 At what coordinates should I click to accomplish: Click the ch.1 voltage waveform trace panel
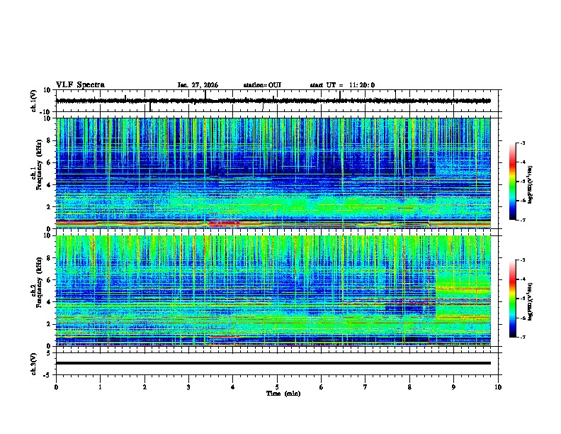[x=277, y=101]
